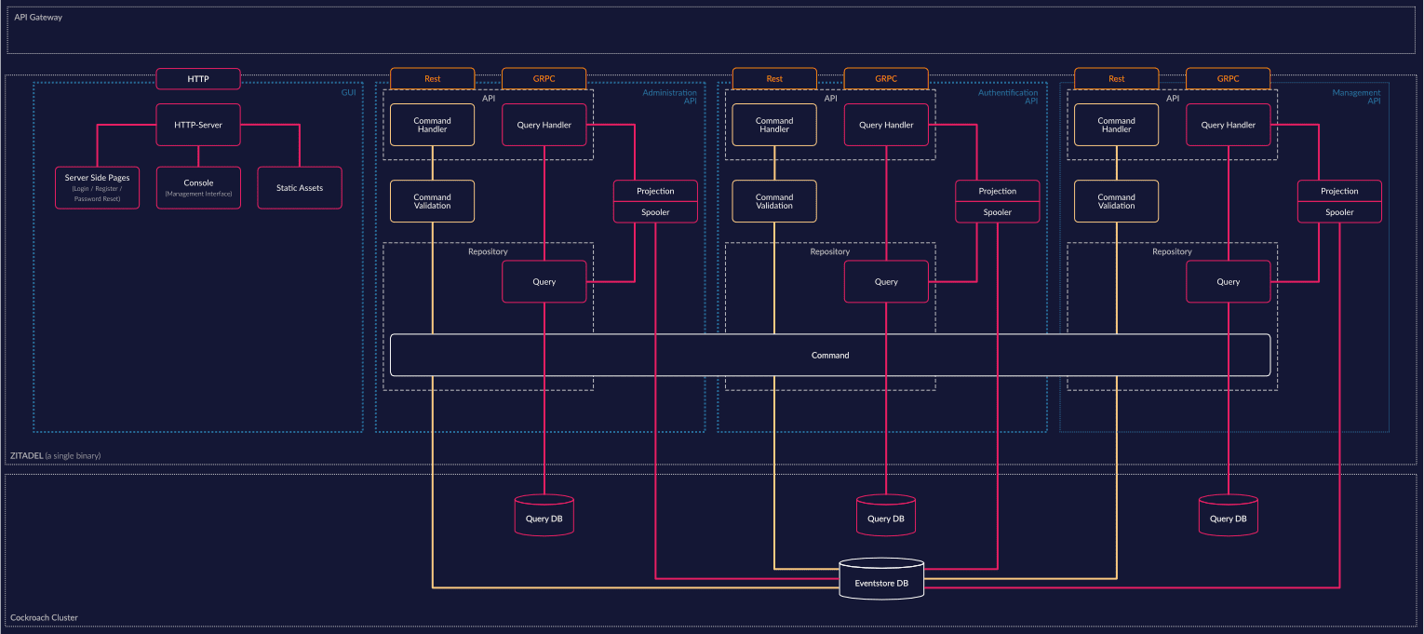Image resolution: width=1424 pixels, height=634 pixels.
Task: Select the Console (Management Interface) node
Action: (198, 187)
